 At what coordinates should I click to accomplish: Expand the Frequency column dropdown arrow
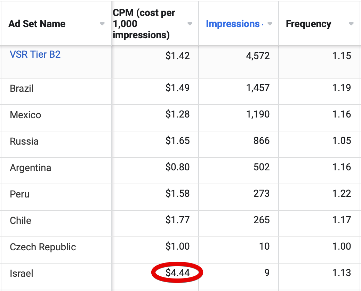click(351, 24)
